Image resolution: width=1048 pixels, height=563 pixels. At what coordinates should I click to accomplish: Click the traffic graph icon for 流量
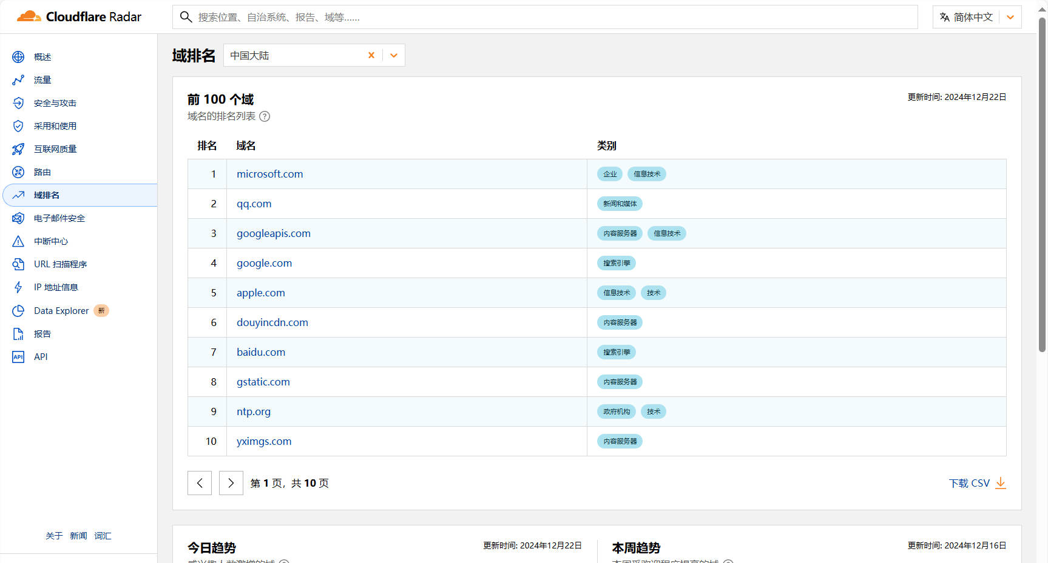pyautogui.click(x=18, y=80)
